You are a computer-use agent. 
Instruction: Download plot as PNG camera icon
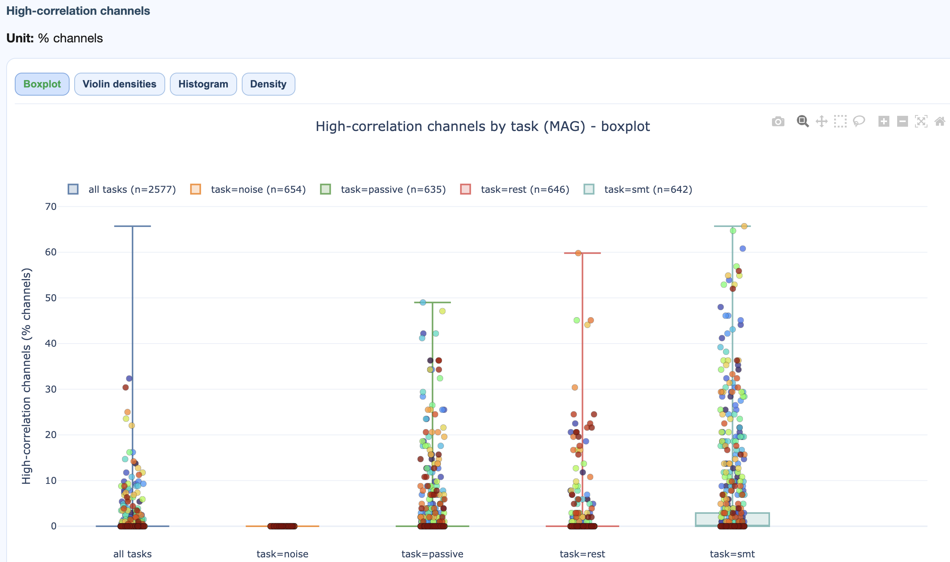pyautogui.click(x=778, y=122)
